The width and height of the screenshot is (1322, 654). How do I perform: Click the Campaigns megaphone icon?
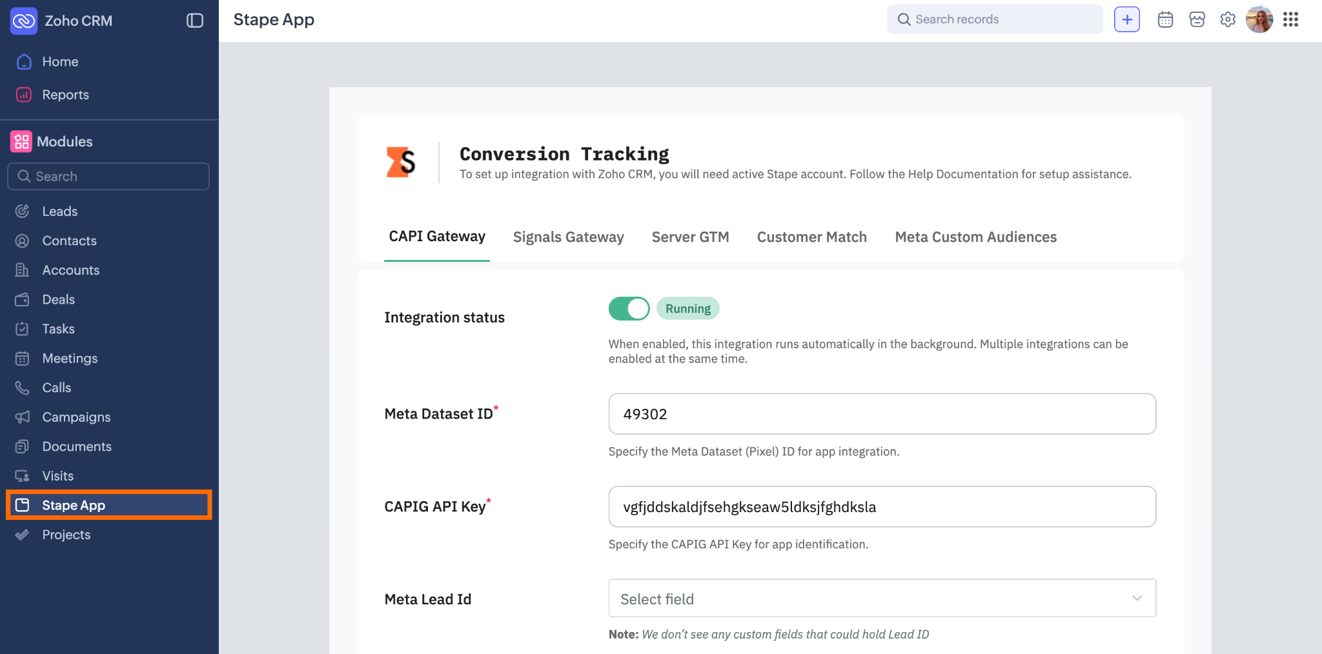tap(23, 417)
